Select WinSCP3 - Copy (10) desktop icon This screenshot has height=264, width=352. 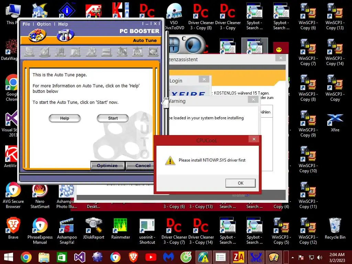(308, 159)
